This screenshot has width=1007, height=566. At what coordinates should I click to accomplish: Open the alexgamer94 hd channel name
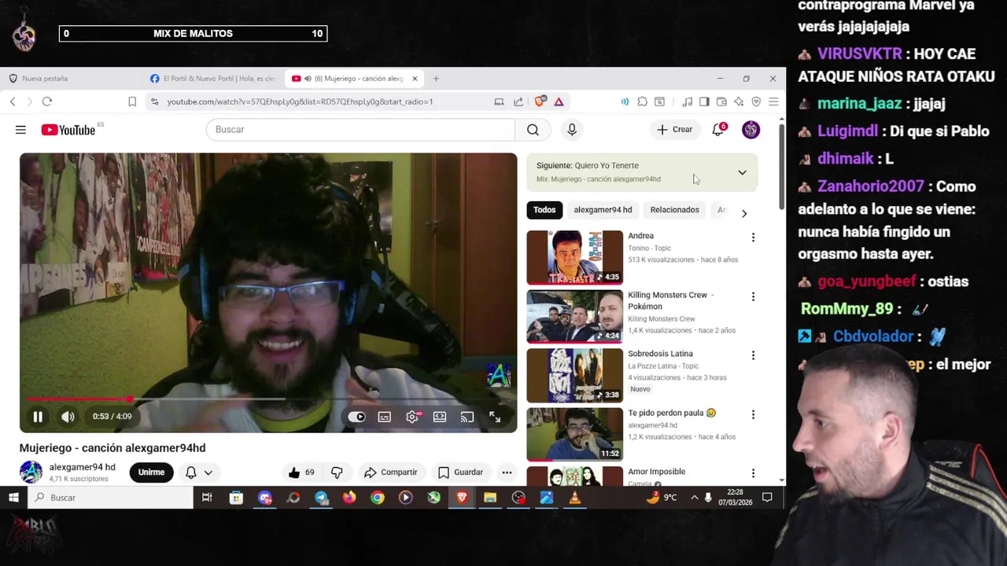[x=82, y=467]
